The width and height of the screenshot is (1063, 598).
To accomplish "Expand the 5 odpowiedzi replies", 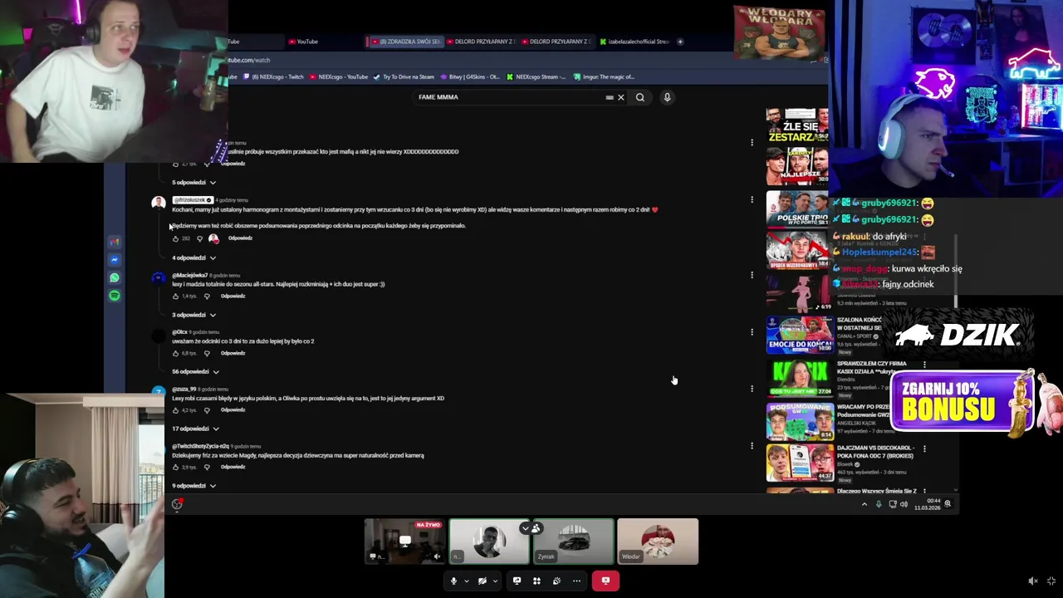I will tap(193, 182).
